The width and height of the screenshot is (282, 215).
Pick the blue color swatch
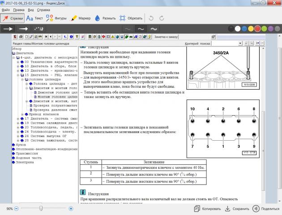(244, 29)
